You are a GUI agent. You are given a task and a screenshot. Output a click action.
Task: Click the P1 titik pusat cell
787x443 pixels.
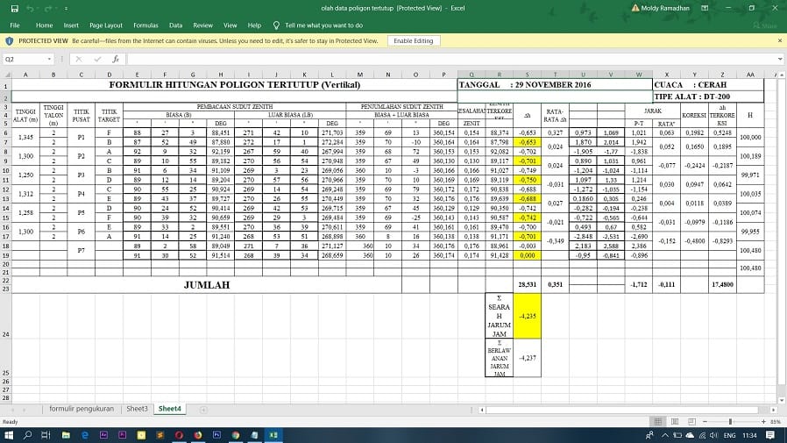(81, 137)
